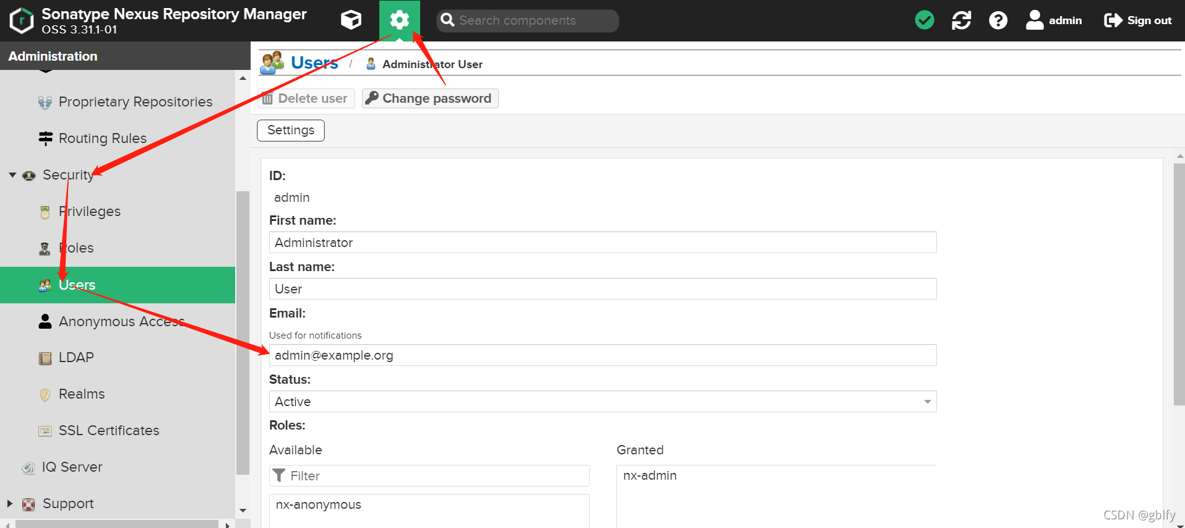The height and width of the screenshot is (528, 1185).
Task: Open the Help question mark icon
Action: [x=998, y=20]
